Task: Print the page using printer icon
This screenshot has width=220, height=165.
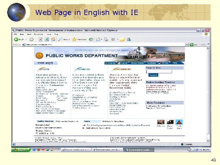Action: (x=106, y=39)
